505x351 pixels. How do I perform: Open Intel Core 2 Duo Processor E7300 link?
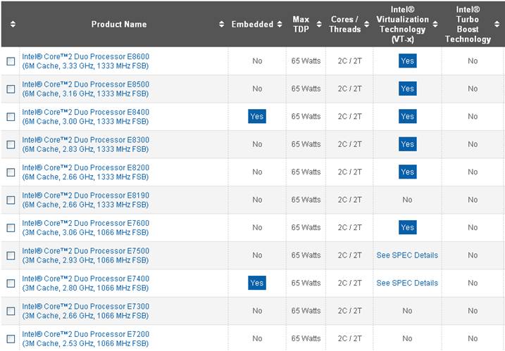tap(86, 311)
